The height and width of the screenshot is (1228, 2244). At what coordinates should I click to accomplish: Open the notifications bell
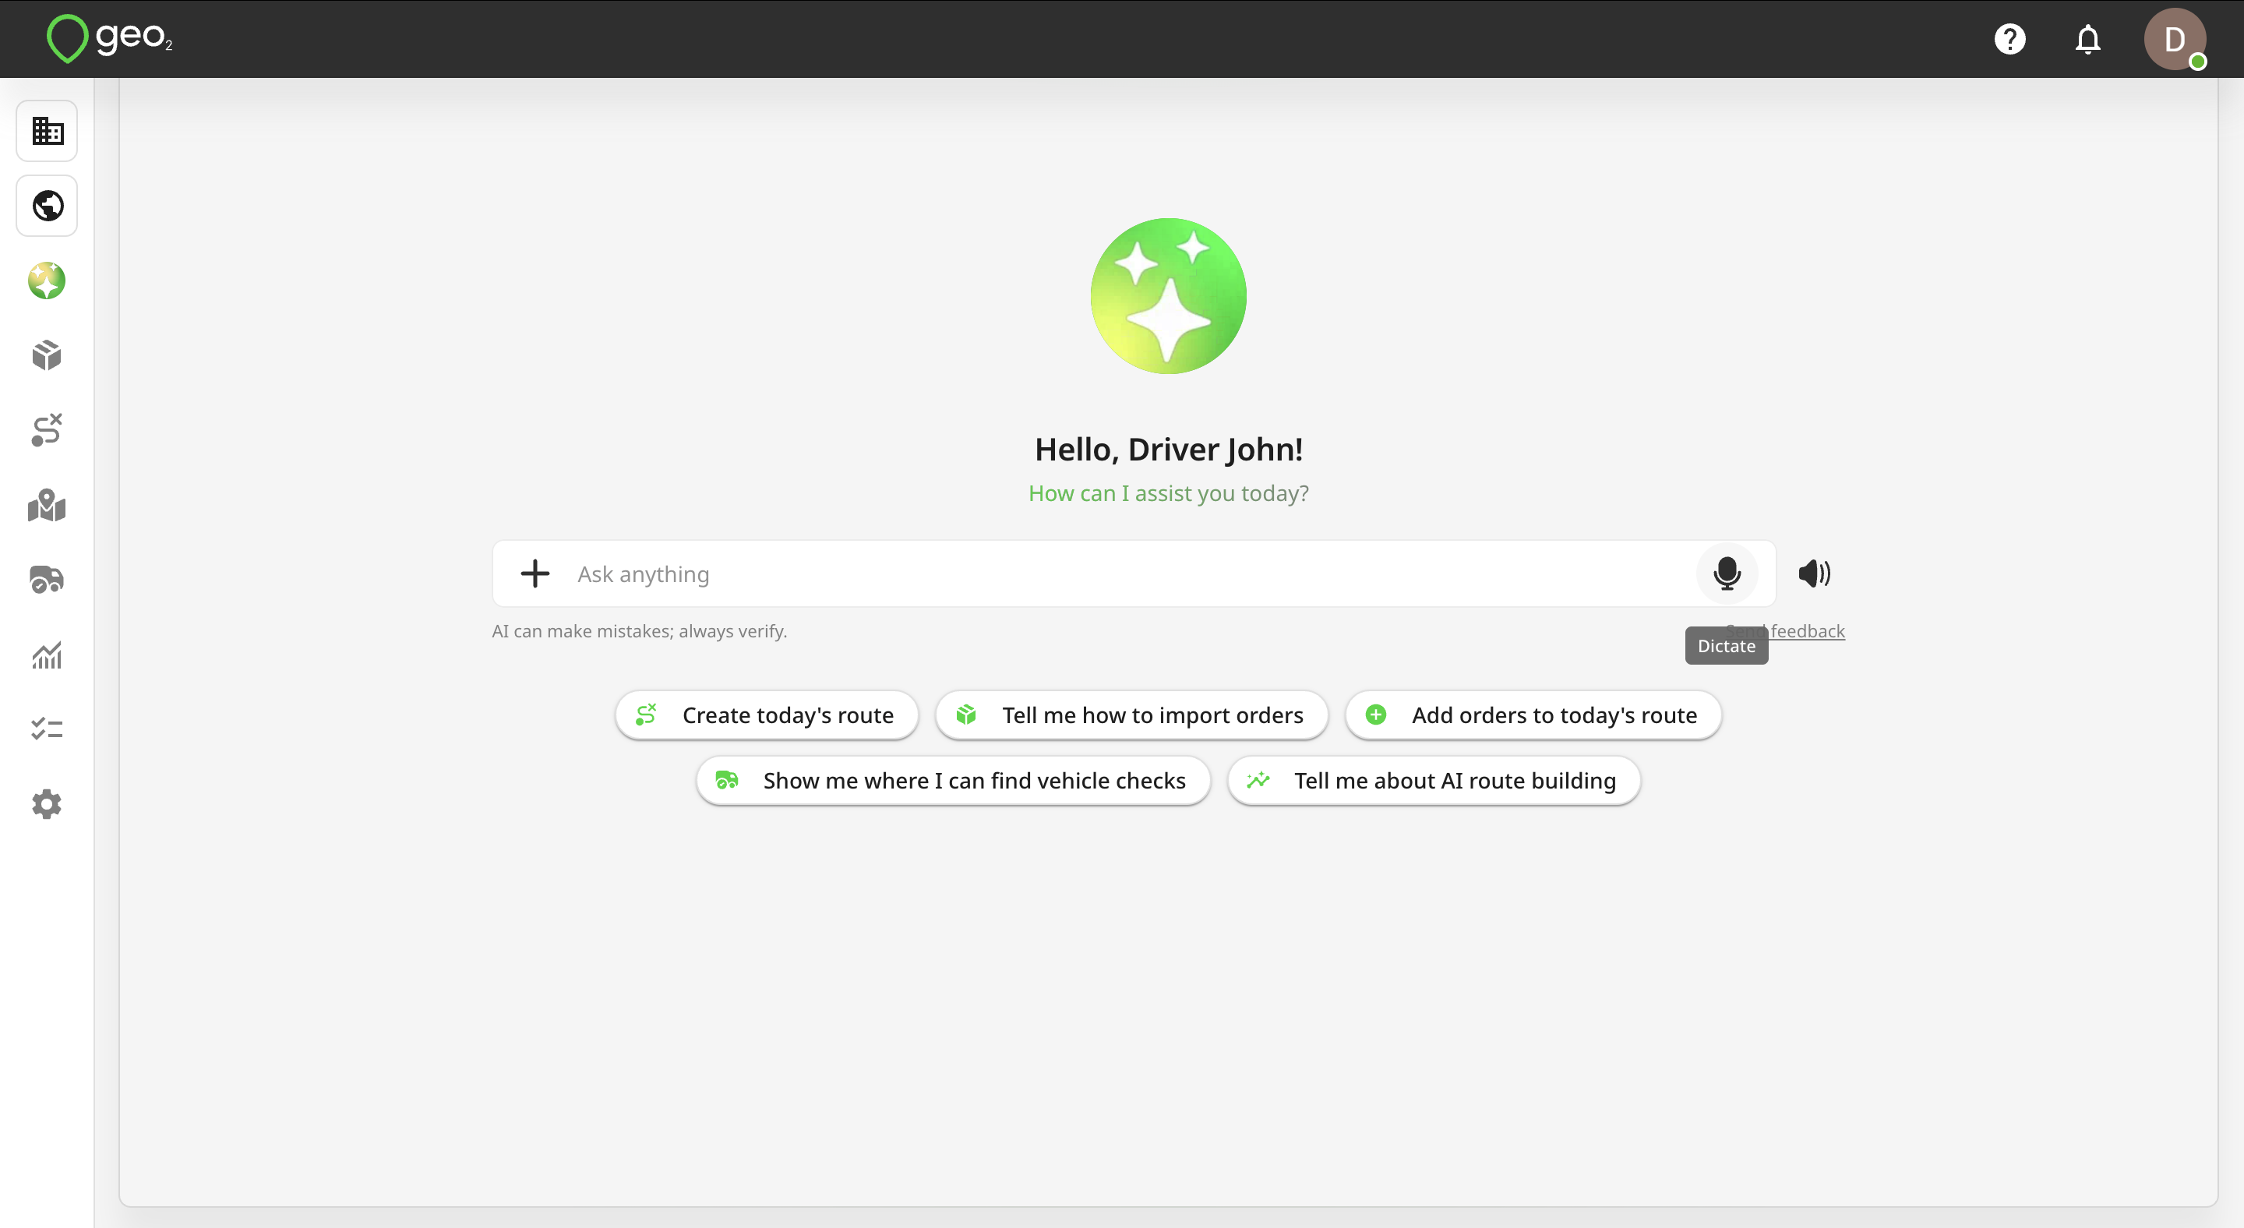point(2088,39)
